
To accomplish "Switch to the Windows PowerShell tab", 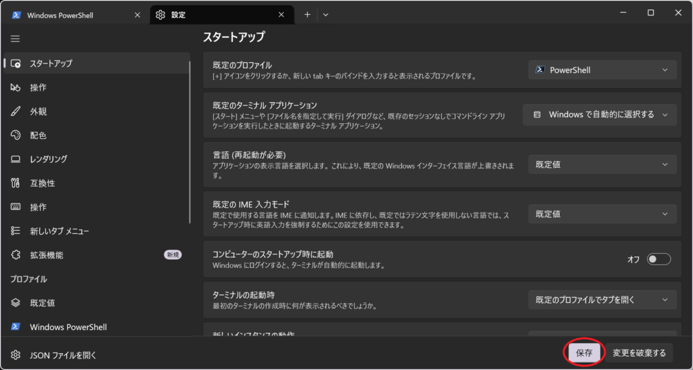I will (x=75, y=15).
